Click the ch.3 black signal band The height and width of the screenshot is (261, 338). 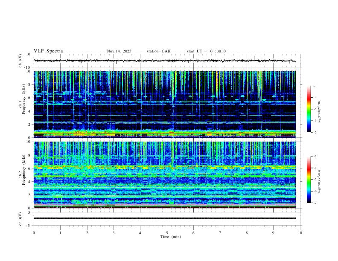tap(165, 218)
